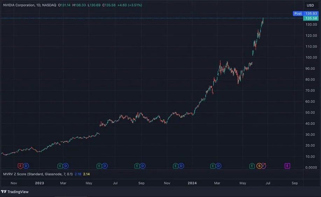Click the dividend D marker nearest March 2024
Viewport: 321px width, 197px height.
point(218,166)
